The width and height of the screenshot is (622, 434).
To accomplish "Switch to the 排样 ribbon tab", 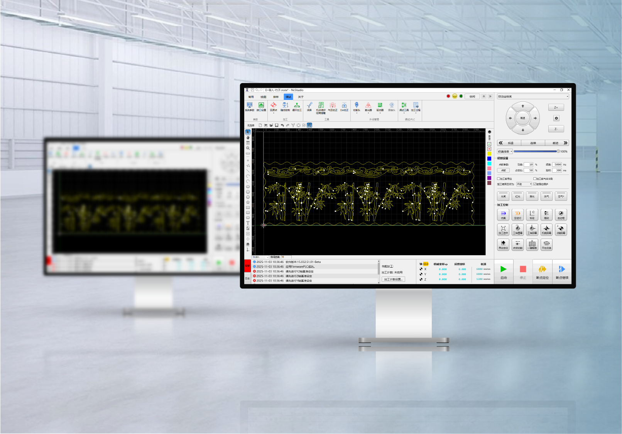I will 276,97.
